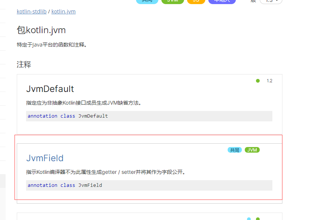Toggle the purple native platform filter at top
The width and height of the screenshot is (329, 220).
(x=222, y=1)
